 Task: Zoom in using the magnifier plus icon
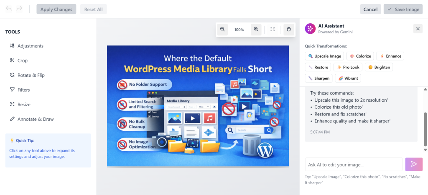pyautogui.click(x=256, y=29)
